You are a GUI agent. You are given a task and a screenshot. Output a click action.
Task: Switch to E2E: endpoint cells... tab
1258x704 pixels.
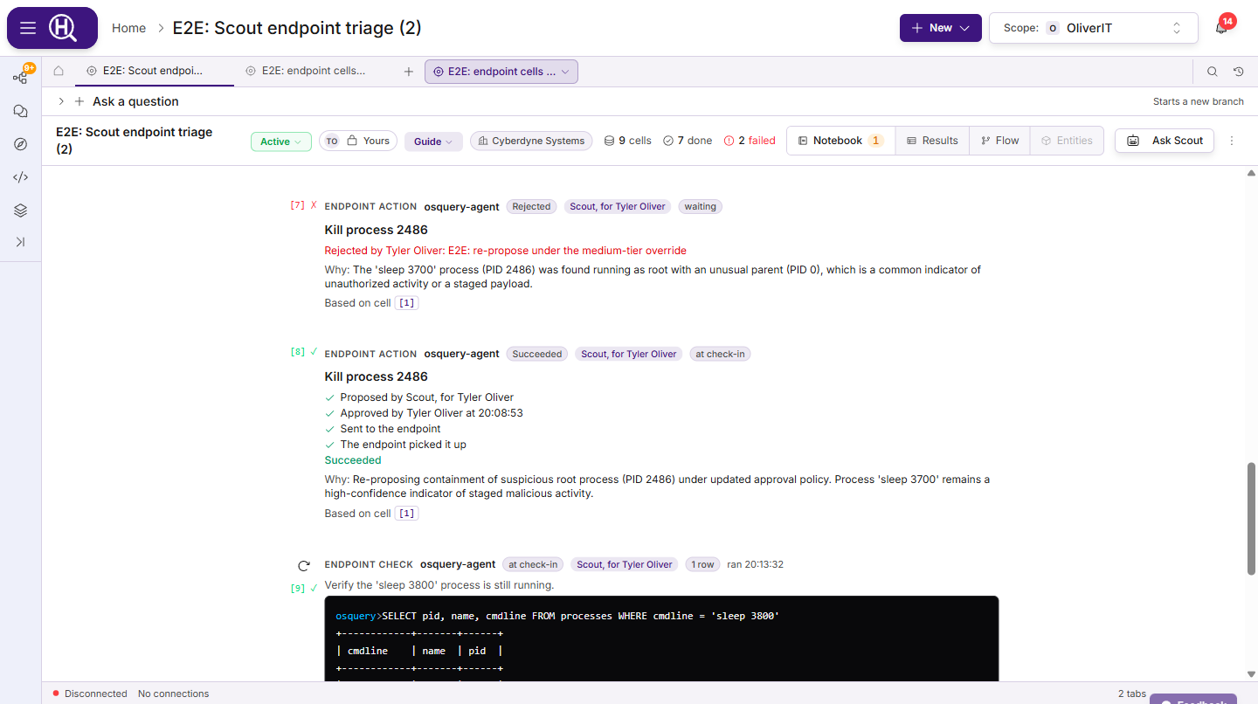(314, 72)
